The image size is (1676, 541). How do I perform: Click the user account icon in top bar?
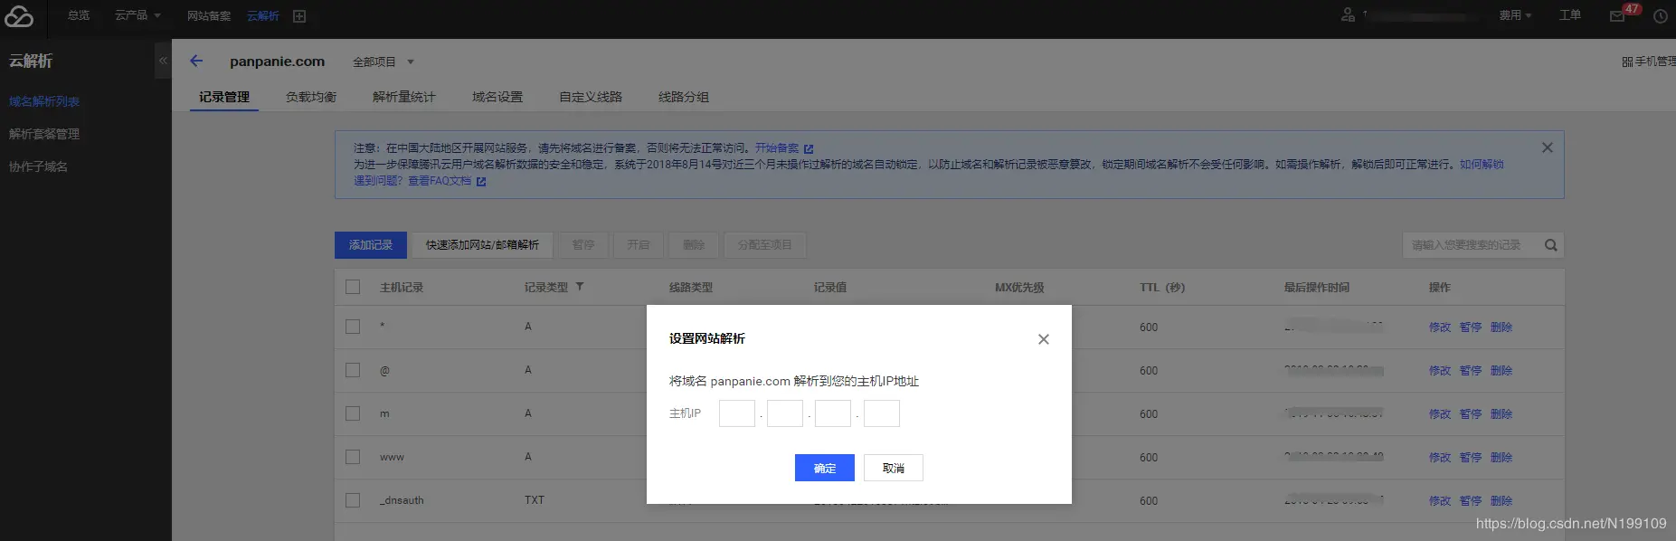pos(1348,14)
